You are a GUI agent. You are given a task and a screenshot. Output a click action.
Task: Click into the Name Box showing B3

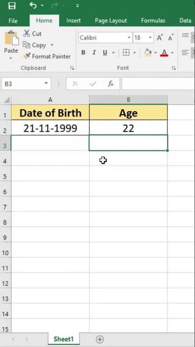pyautogui.click(x=23, y=84)
